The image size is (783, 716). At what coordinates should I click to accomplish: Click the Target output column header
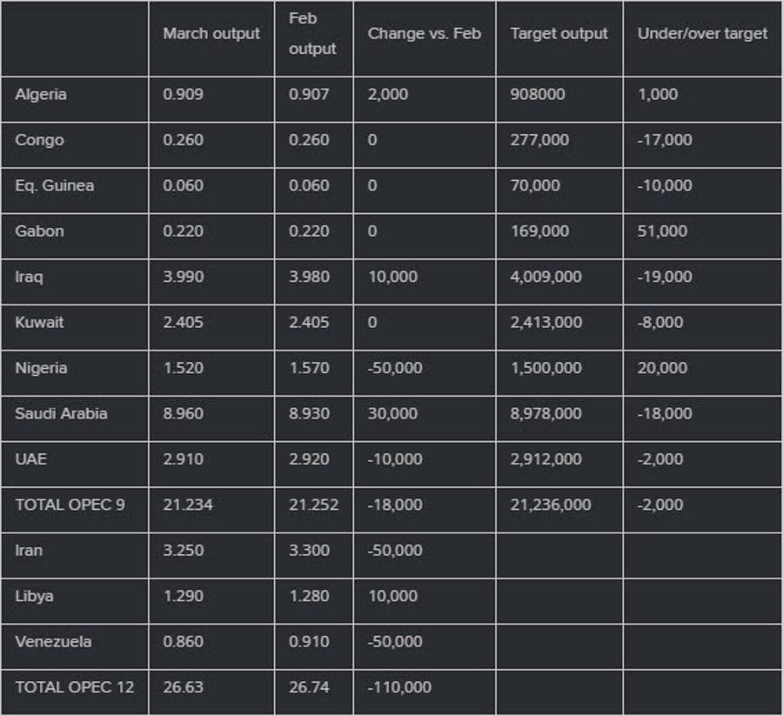pyautogui.click(x=559, y=34)
